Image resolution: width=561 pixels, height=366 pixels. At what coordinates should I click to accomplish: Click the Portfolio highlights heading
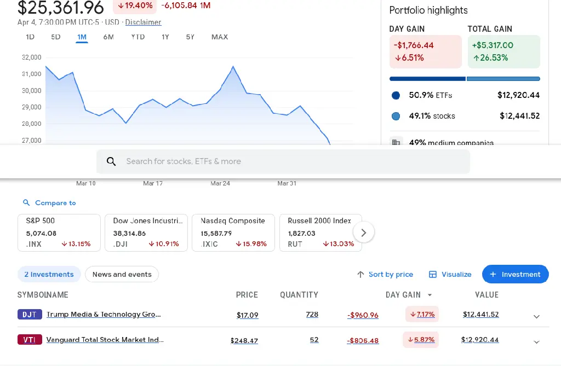428,10
